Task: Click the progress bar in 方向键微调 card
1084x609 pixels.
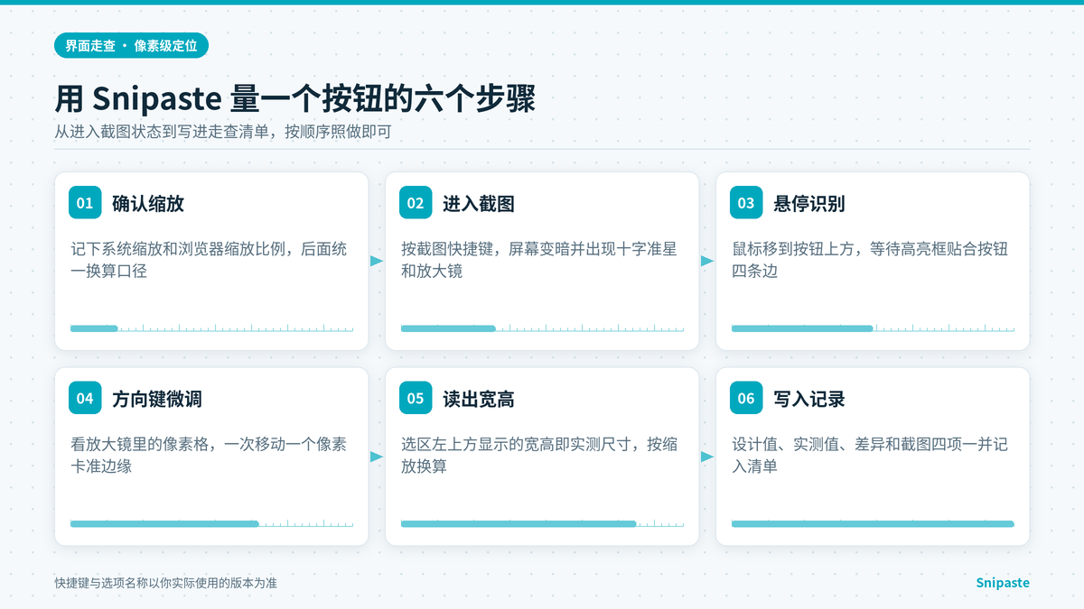Action: [211, 523]
